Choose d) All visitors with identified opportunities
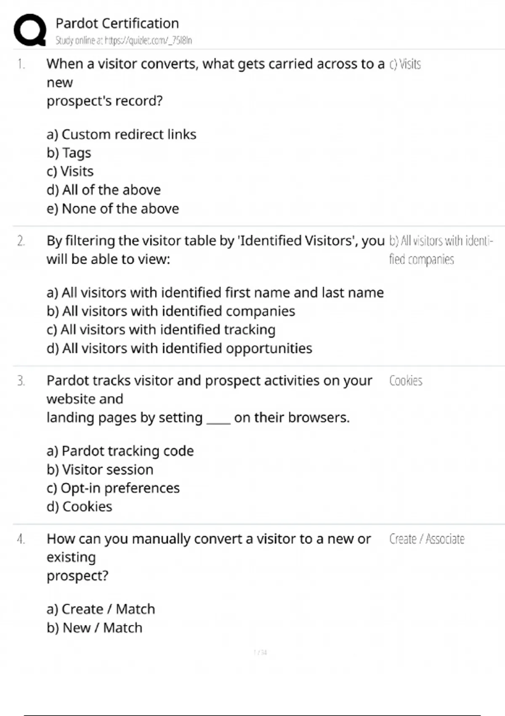 (x=179, y=348)
